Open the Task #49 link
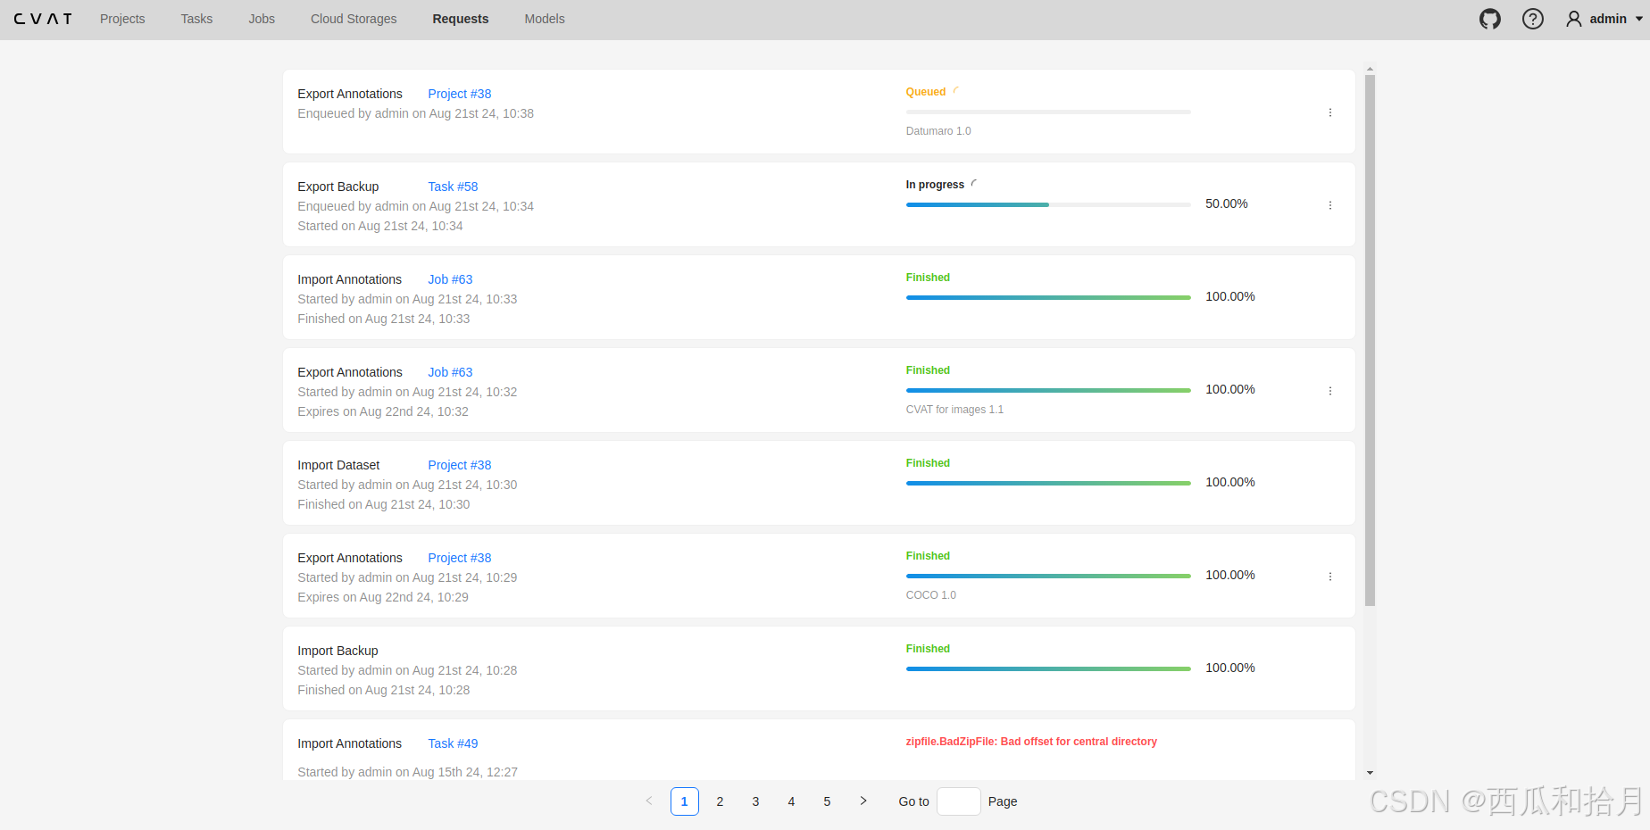Screen dimensions: 1650x830 click(x=453, y=743)
